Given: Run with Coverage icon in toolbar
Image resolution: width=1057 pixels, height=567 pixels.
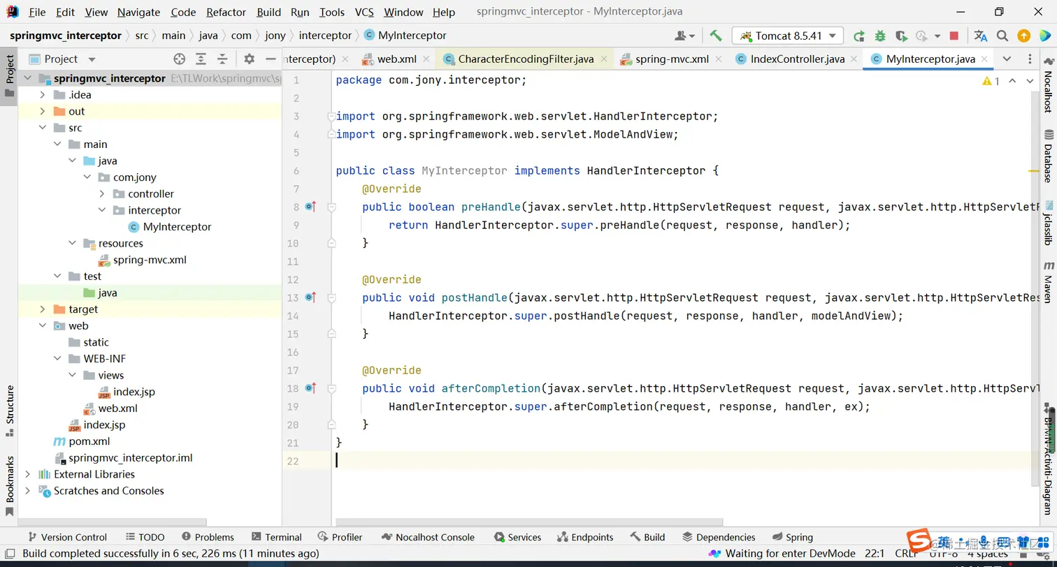Looking at the screenshot, I should [901, 36].
